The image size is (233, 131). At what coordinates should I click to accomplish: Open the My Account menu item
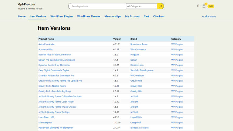tap(132, 16)
